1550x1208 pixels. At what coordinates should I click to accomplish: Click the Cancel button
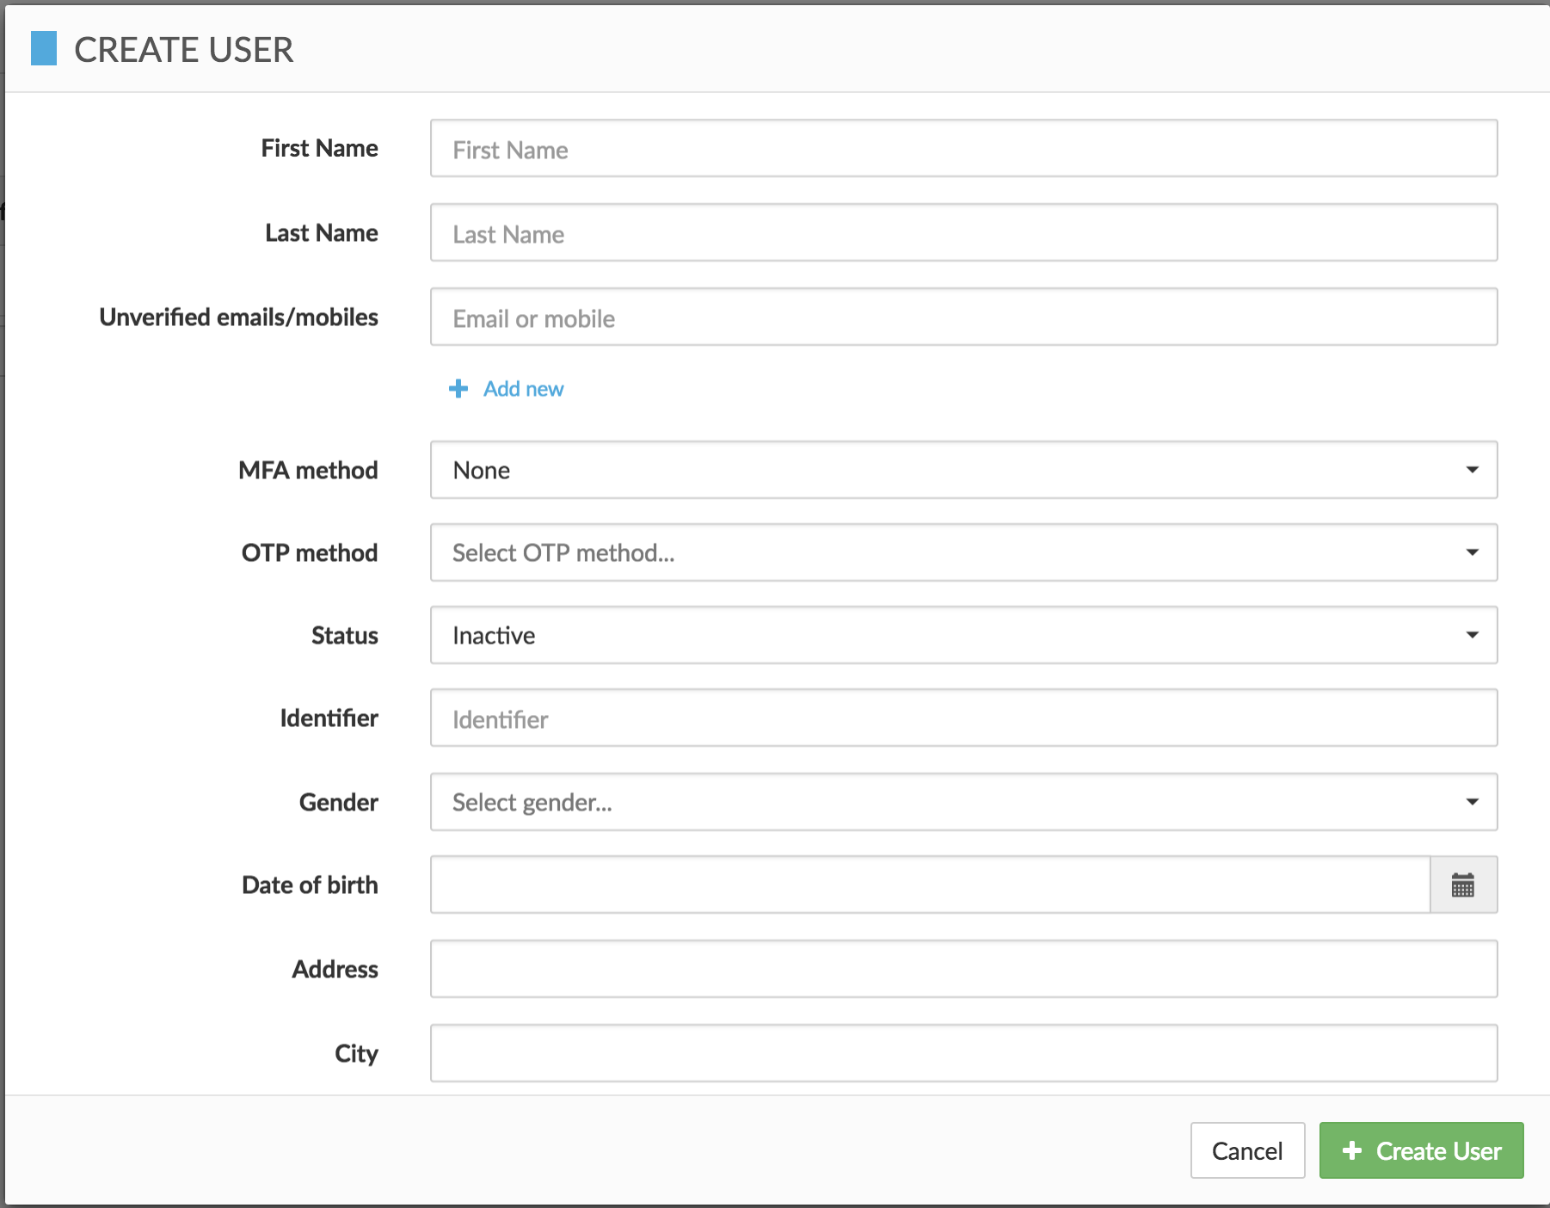(1247, 1150)
